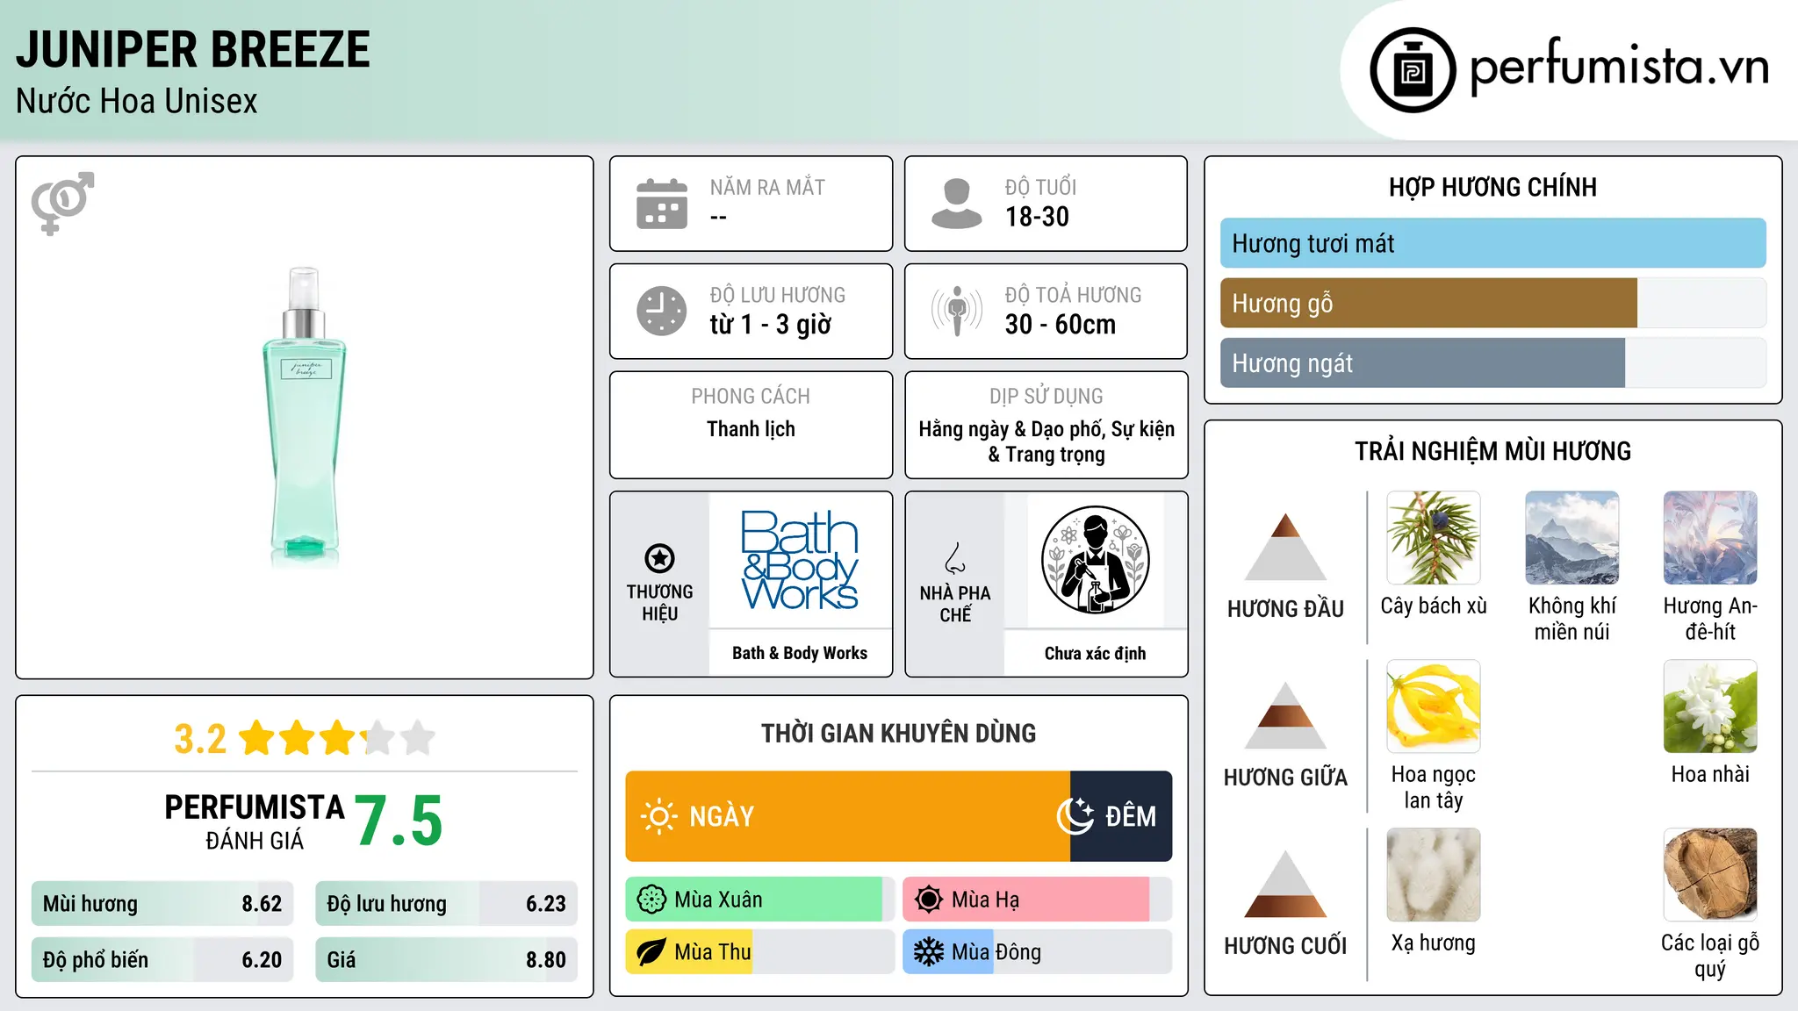Click the Hương ngát accord bar
Image resolution: width=1798 pixels, height=1011 pixels.
pyautogui.click(x=1492, y=362)
